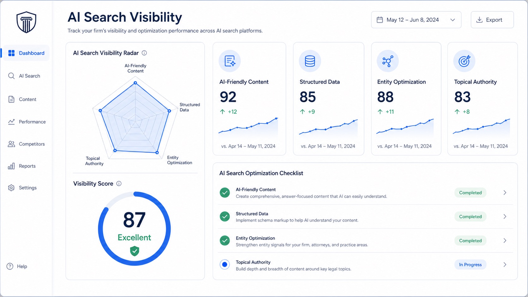Click the AI-Friendly Content sparkline chart
528x297 pixels.
pos(248,127)
